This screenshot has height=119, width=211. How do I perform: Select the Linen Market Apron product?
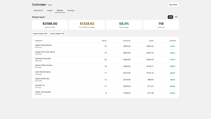point(43,72)
